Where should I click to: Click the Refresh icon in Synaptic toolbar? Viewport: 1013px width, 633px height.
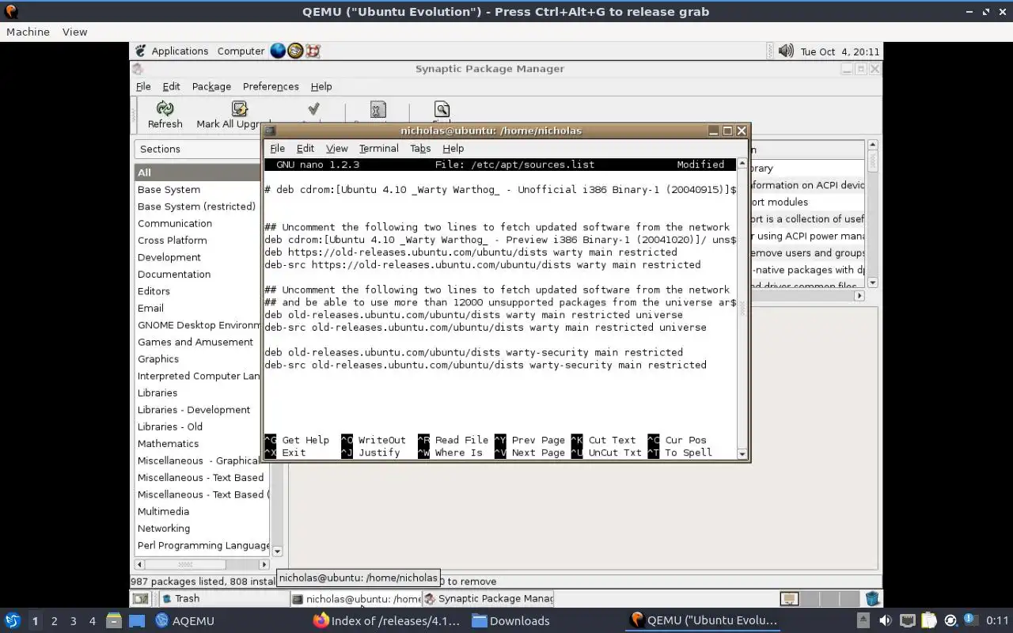pyautogui.click(x=165, y=108)
